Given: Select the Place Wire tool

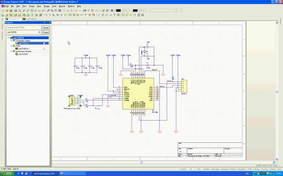Looking at the screenshot, I should tap(46, 15).
